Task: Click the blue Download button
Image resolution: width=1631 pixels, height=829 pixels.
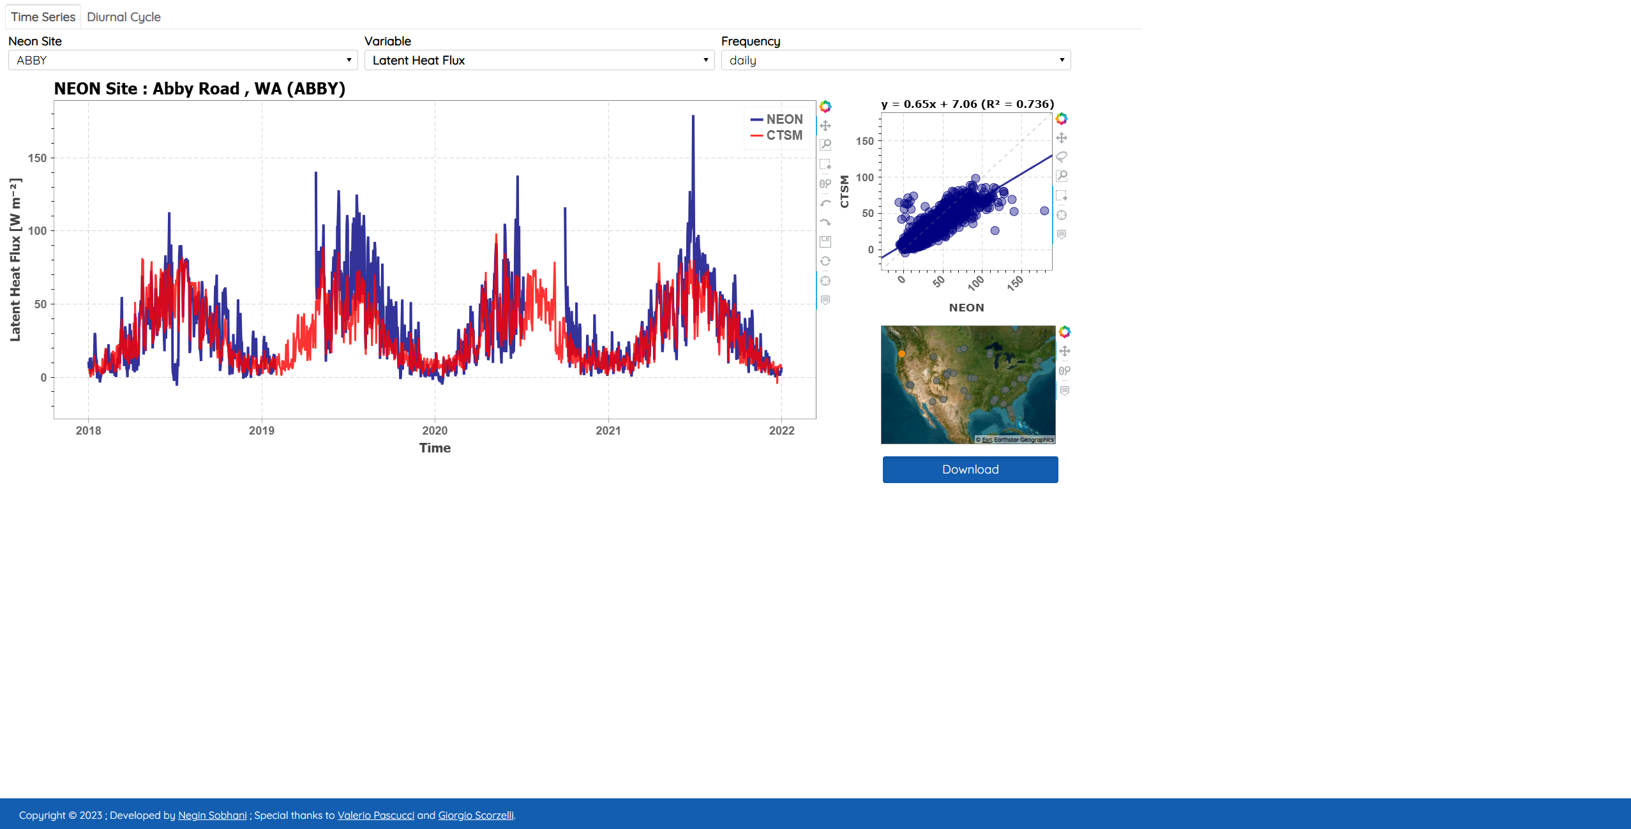Action: [970, 470]
